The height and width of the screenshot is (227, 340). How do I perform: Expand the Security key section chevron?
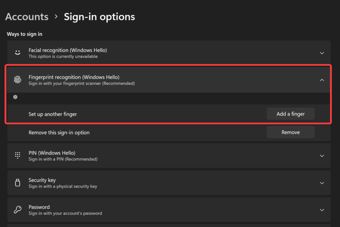322,183
